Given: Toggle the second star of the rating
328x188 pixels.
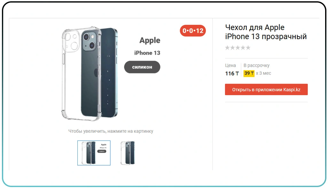Looking at the screenshot, I should [232, 47].
